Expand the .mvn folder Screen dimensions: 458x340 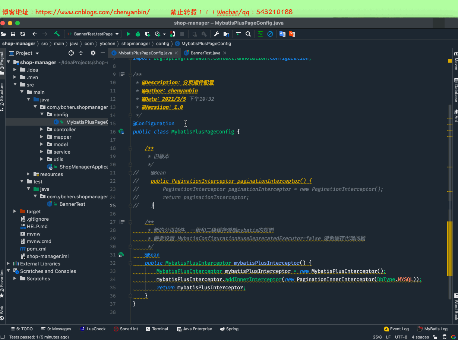tap(15, 77)
